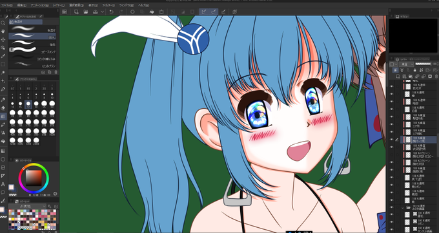Toggle visibility of the 白目 layer
Screen dimensions: 439x233
[x=391, y=109]
